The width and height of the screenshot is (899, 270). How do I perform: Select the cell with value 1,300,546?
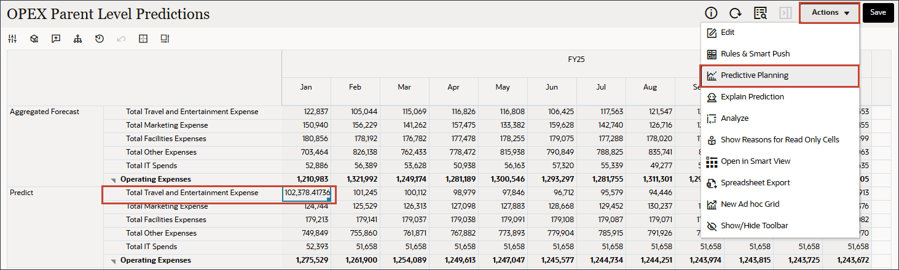(503, 179)
